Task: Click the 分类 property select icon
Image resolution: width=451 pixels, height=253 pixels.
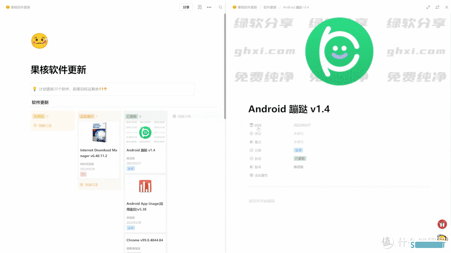Action: (251, 150)
